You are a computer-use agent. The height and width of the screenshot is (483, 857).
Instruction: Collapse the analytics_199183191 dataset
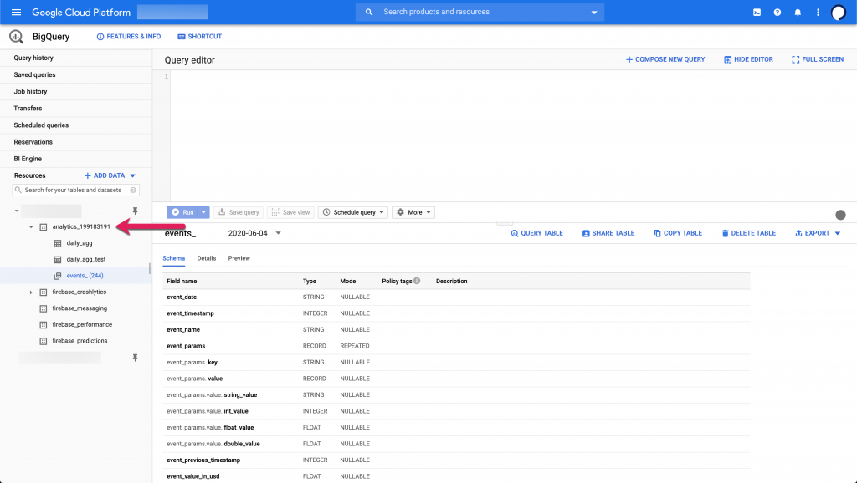click(31, 227)
